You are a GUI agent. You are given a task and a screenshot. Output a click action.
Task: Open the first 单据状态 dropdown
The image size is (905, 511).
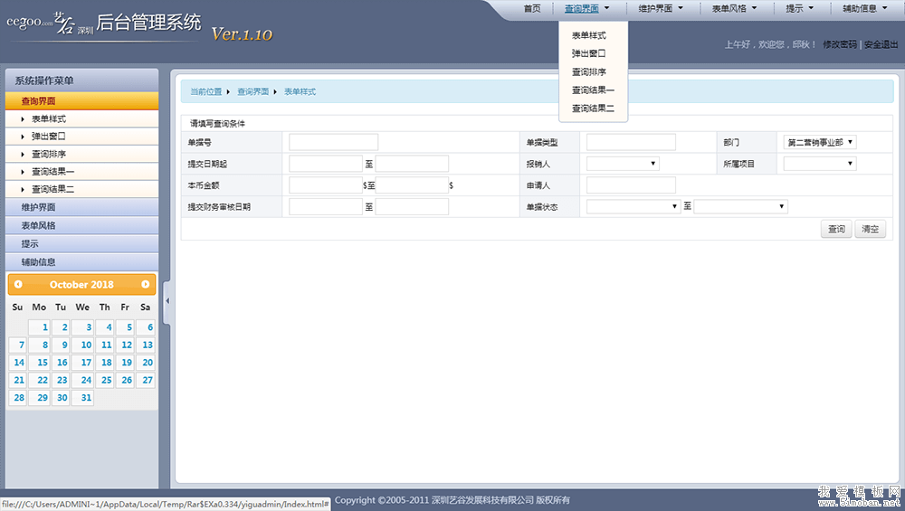tap(633, 207)
